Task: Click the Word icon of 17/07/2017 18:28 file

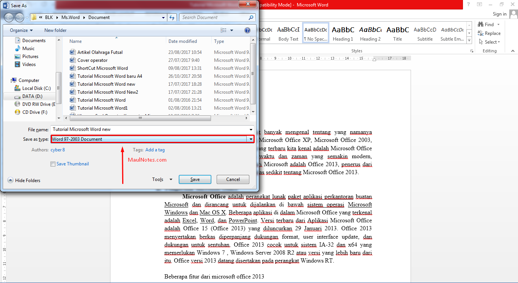Action: [73, 84]
